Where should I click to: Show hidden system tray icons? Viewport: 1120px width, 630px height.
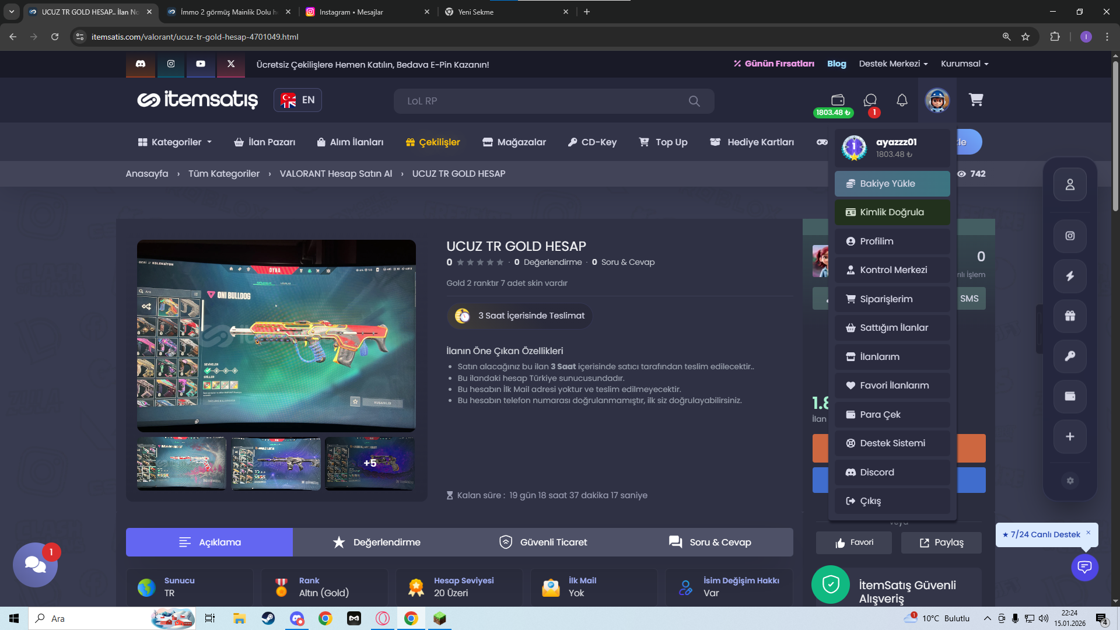click(x=987, y=618)
